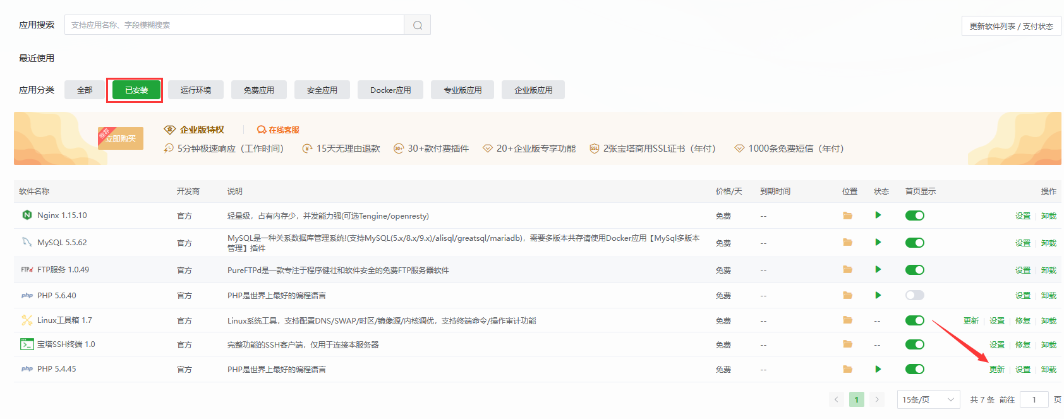Click 更新 link for PHP 5.4.45
The image size is (1064, 419).
click(x=997, y=370)
